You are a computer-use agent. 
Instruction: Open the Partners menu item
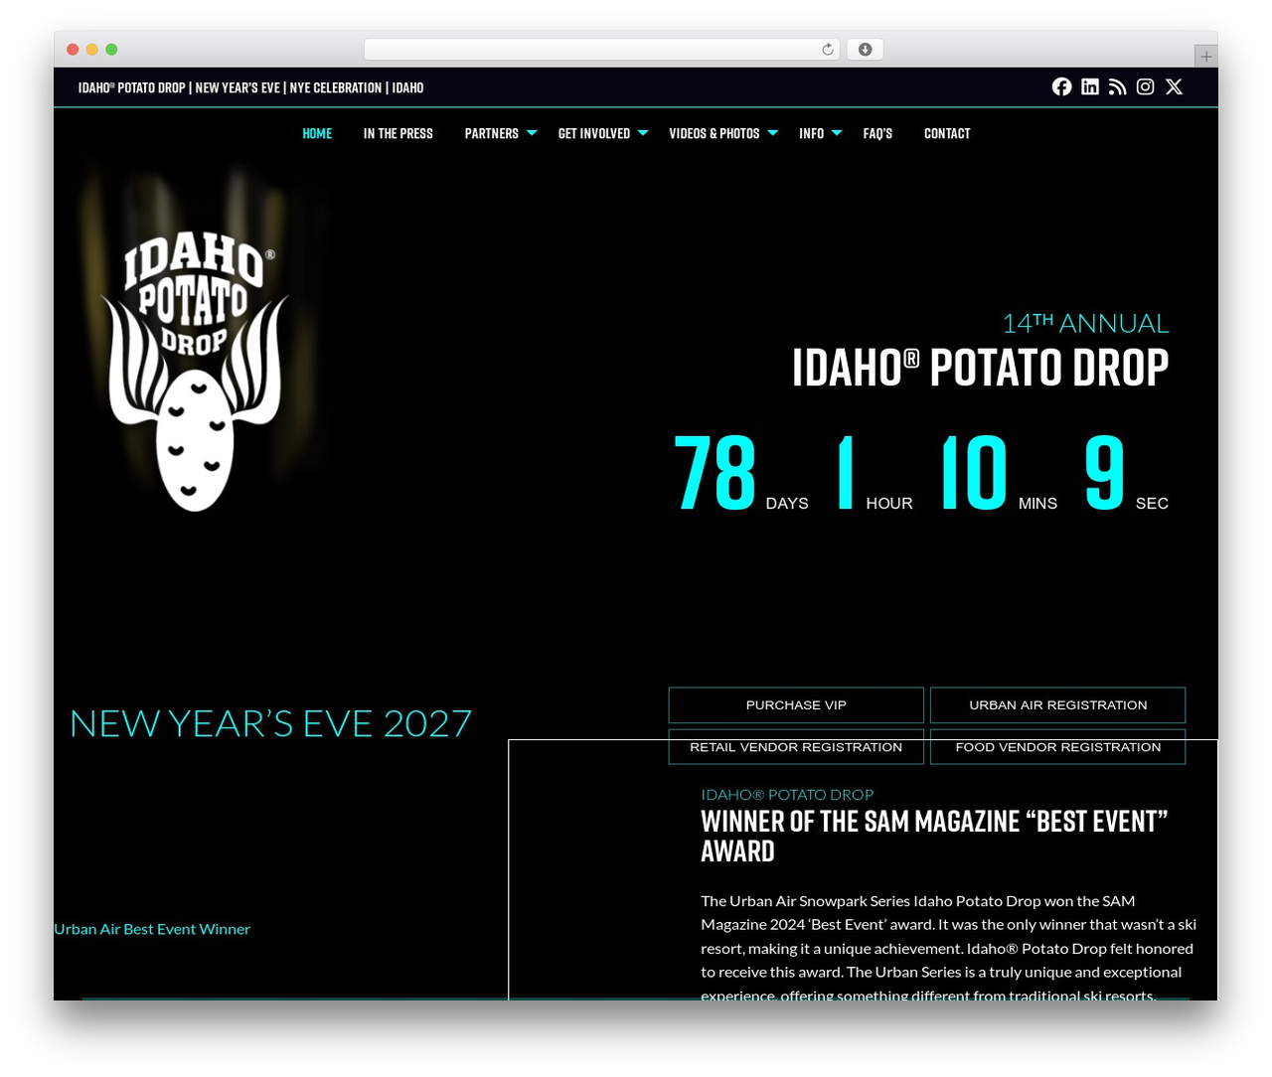pyautogui.click(x=491, y=133)
